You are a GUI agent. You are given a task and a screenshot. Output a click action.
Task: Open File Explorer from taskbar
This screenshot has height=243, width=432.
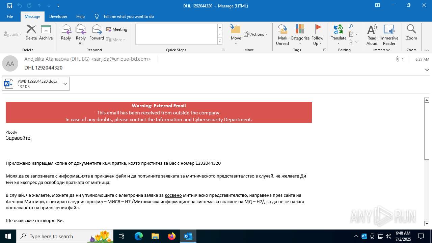coord(155,236)
